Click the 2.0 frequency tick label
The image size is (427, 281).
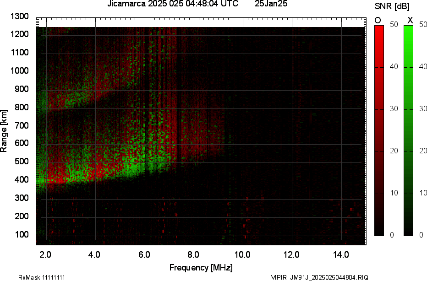(x=45, y=255)
